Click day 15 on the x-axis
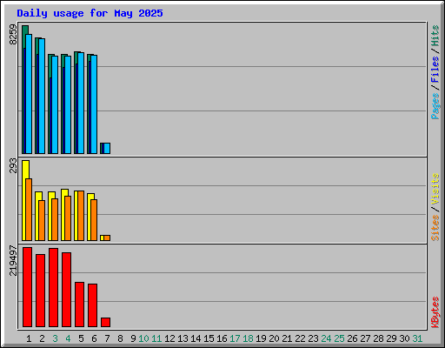Image resolution: width=445 pixels, height=348 pixels. pyautogui.click(x=209, y=338)
